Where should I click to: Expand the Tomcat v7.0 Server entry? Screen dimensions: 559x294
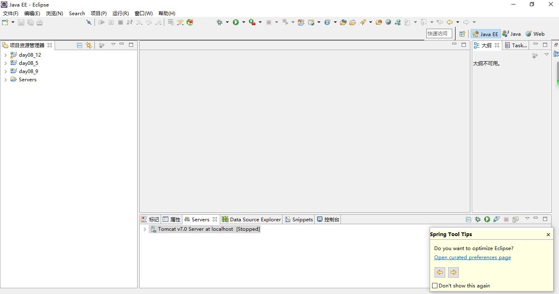(145, 229)
